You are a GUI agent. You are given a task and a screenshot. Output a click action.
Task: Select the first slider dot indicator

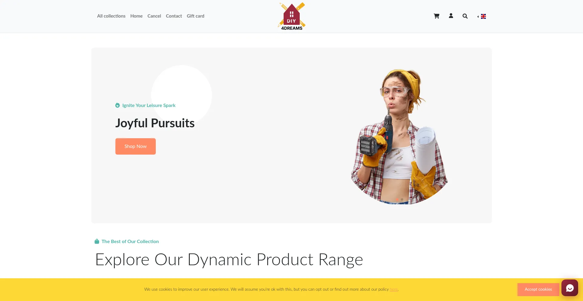[x=397, y=199]
